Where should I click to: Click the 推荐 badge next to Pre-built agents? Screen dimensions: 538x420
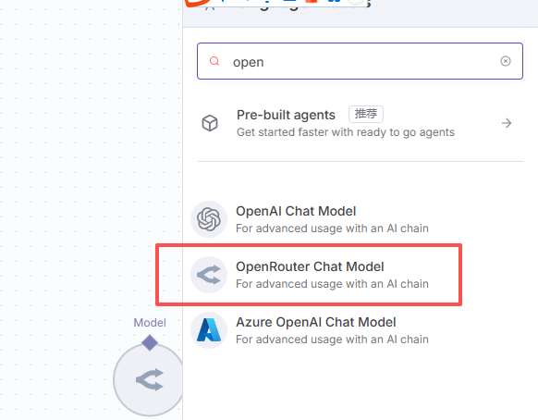[x=366, y=114]
